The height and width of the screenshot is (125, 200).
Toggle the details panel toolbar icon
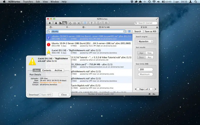pos(85,23)
